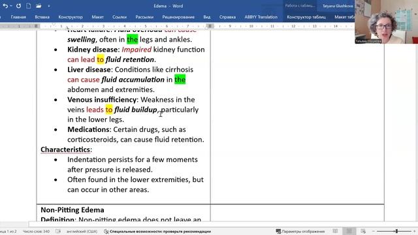
Task: Click the bold italic word 'swelling'
Action: [x=81, y=39]
